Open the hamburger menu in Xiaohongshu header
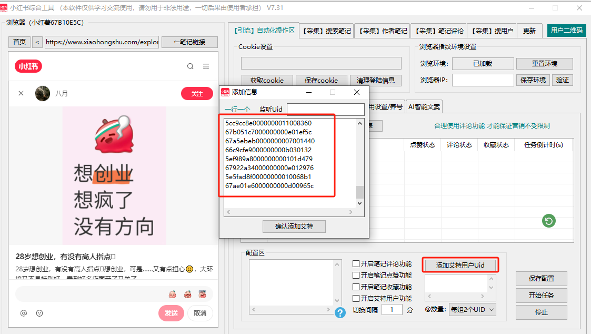Screen dimensions: 591x334 click(206, 66)
